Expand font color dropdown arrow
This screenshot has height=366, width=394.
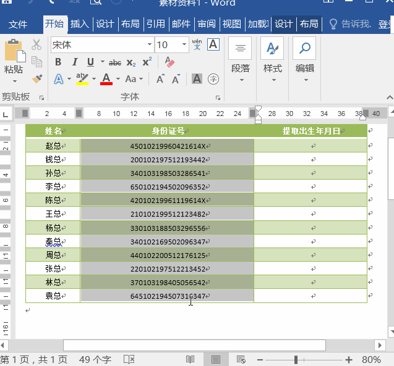[118, 79]
